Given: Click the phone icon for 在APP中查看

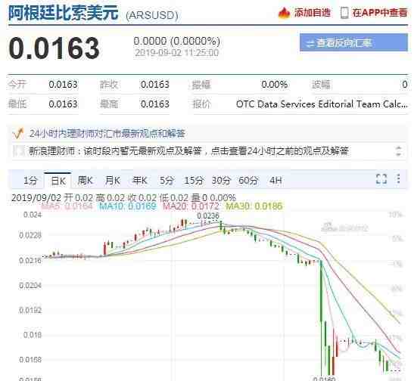Looking at the screenshot, I should (344, 13).
